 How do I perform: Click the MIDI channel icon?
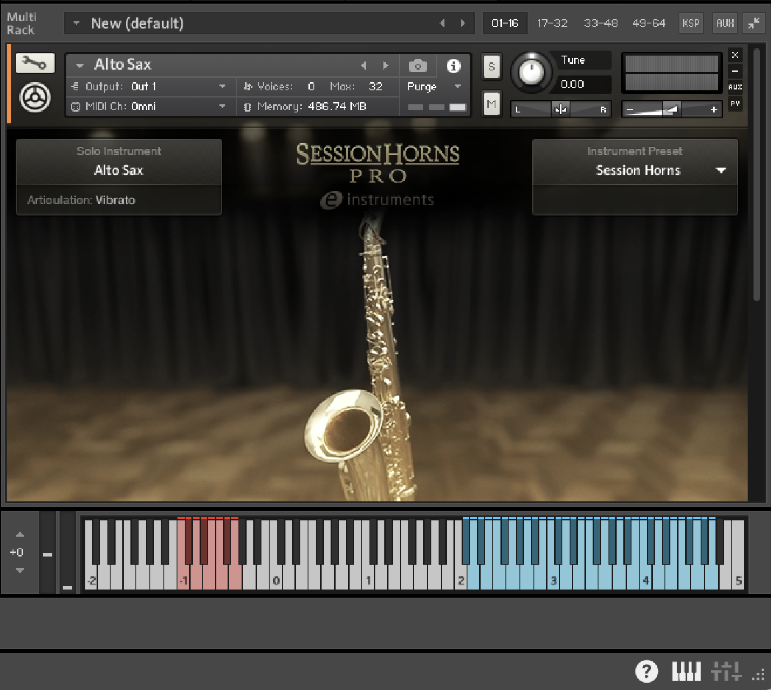click(76, 107)
